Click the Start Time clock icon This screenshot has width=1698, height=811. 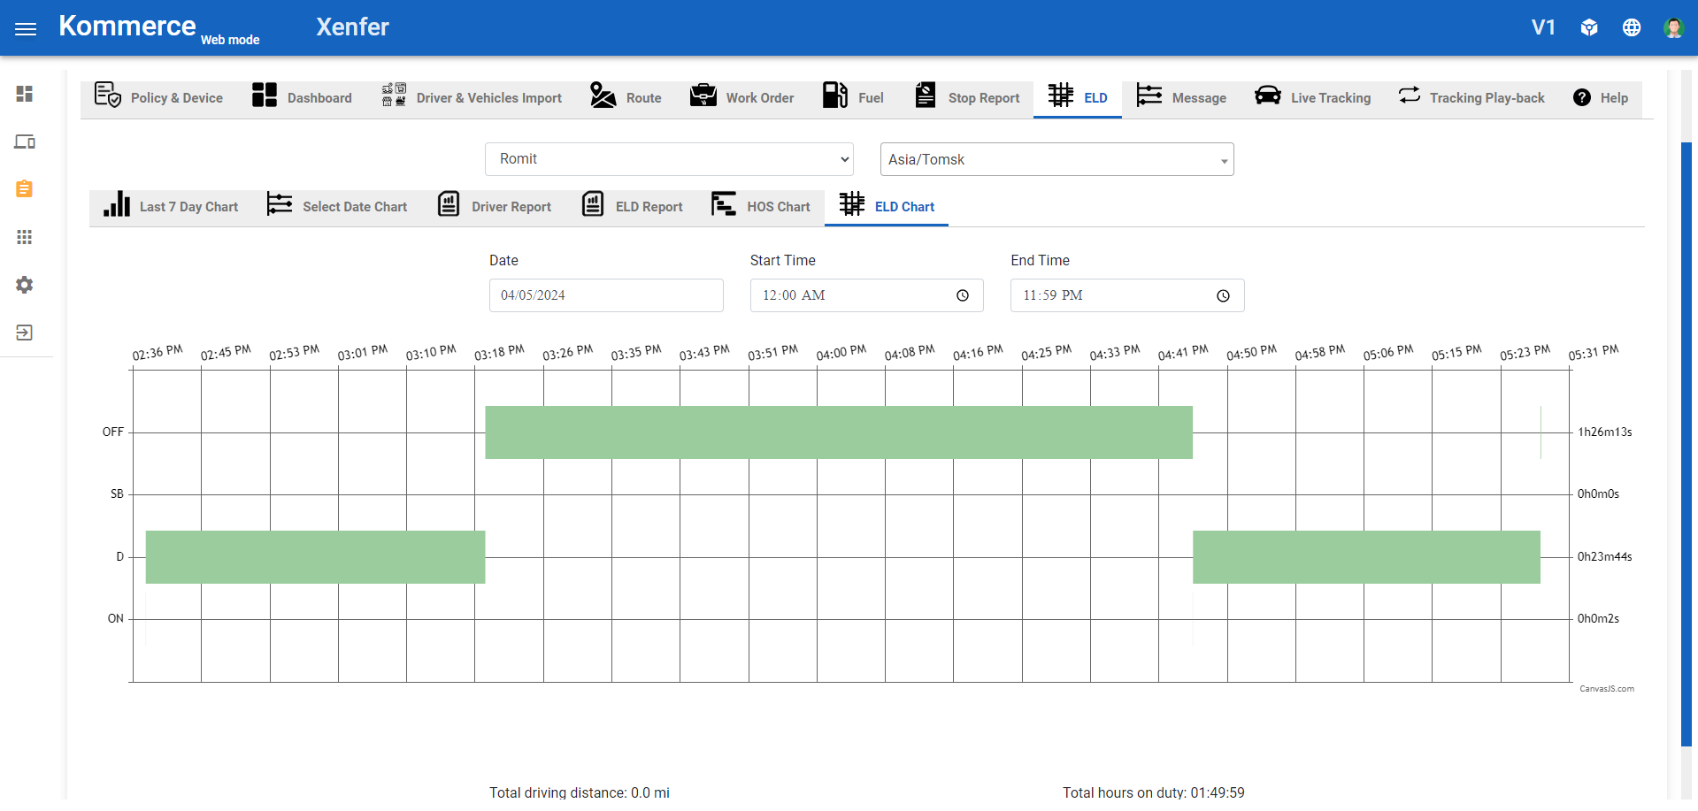[963, 296]
